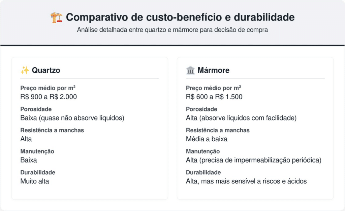This screenshot has width=345, height=211.
Task: Click the Durabilidade label in the Mármore card
Action: coord(203,172)
